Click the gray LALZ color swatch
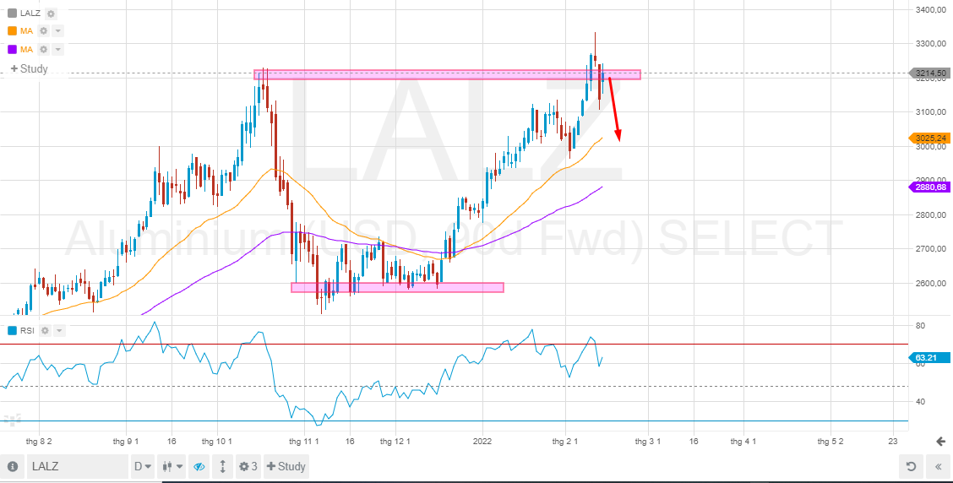The image size is (953, 483). (x=12, y=14)
